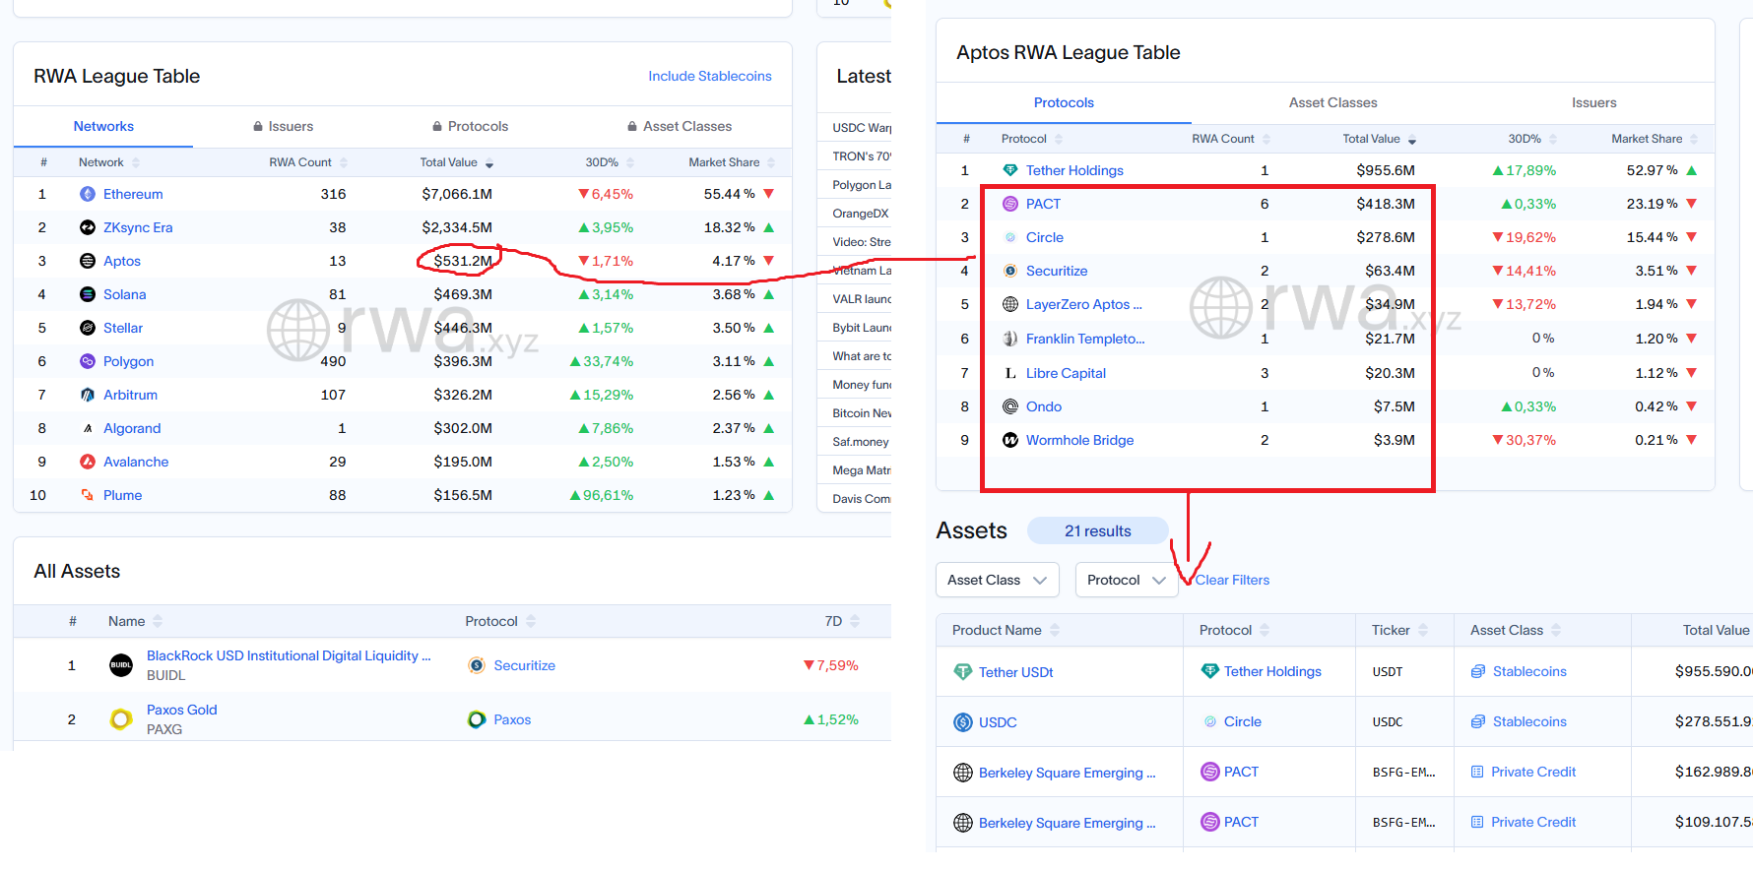The width and height of the screenshot is (1753, 870).
Task: Click the Wormhole Bridge icon
Action: coord(1010,440)
